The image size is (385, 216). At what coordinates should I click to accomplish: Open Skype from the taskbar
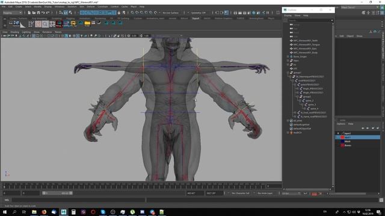click(103, 212)
